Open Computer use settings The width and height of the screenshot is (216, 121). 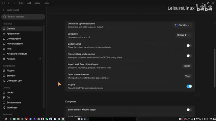pos(14,81)
